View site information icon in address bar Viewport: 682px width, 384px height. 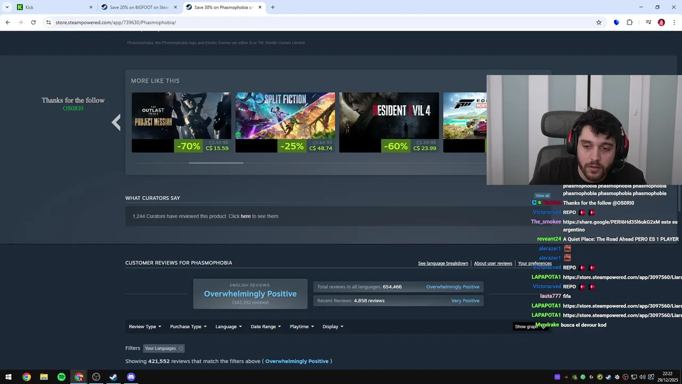(48, 22)
